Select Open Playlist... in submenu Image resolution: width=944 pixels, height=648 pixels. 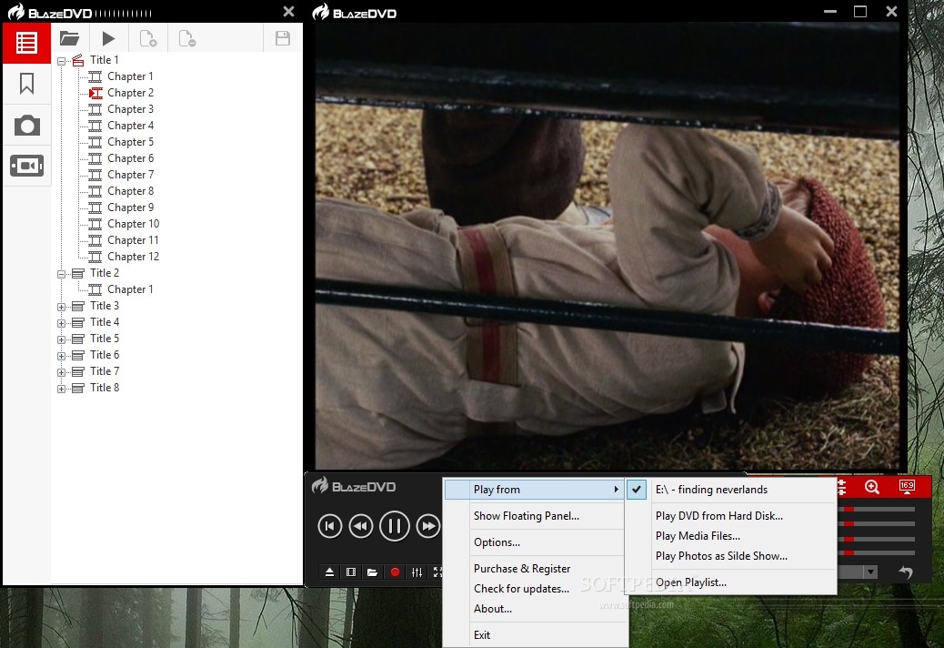click(x=730, y=582)
